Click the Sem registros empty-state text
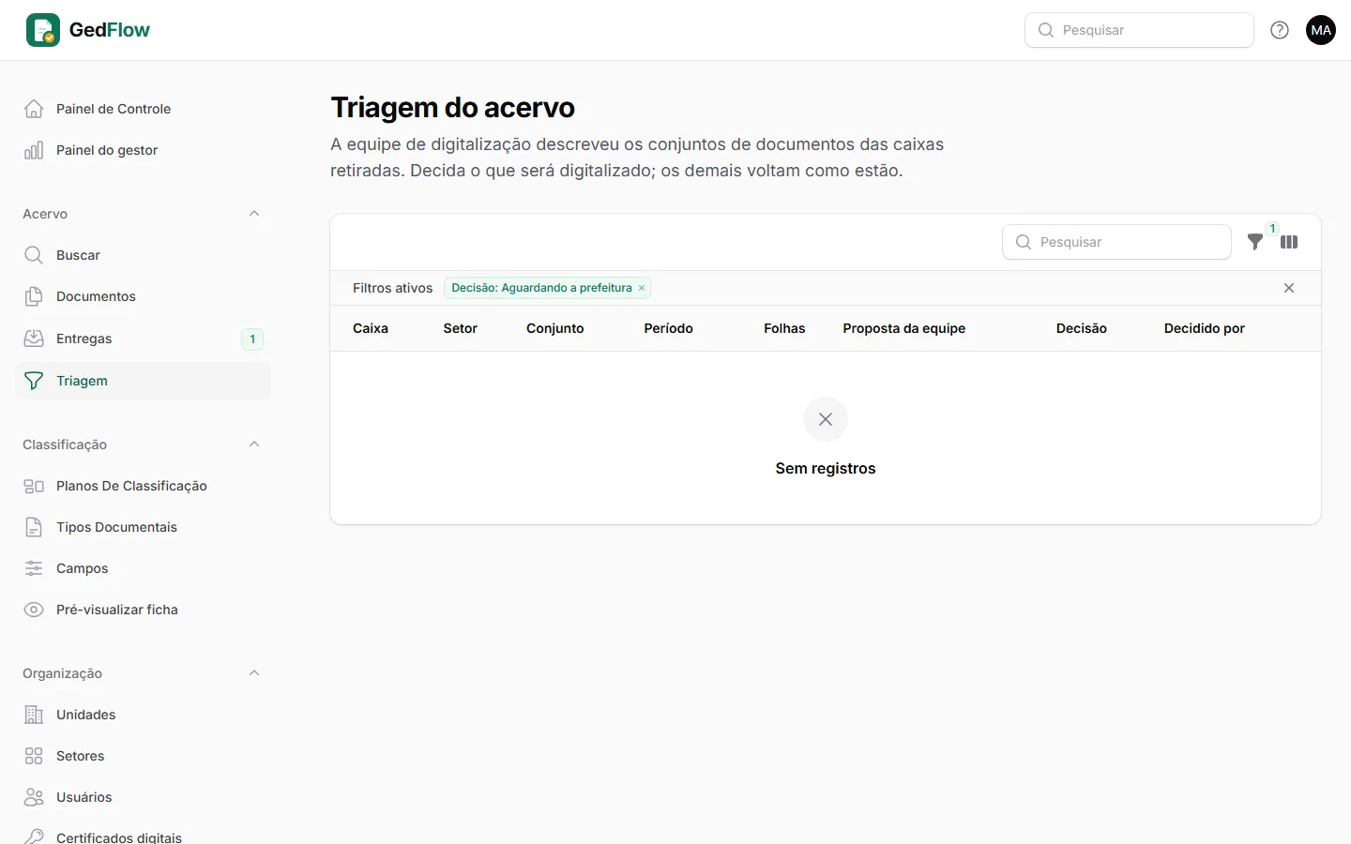 [826, 468]
